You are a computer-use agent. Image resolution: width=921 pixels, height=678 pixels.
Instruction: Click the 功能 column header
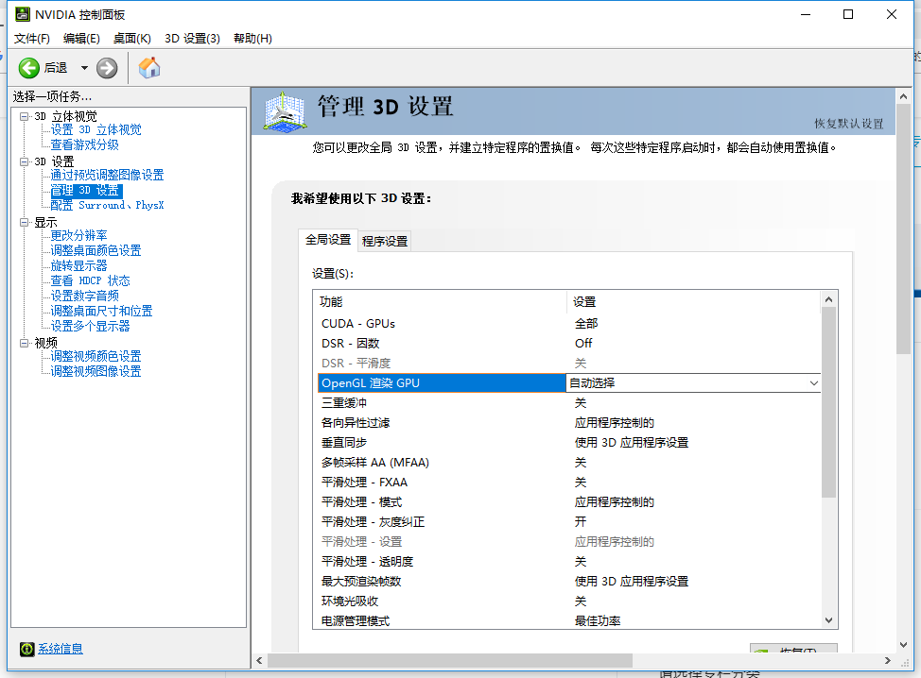(440, 301)
